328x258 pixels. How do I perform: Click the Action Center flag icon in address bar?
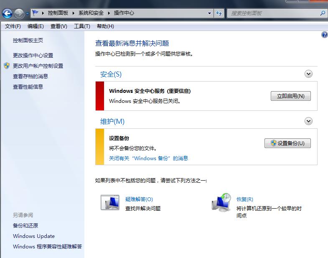click(36, 13)
